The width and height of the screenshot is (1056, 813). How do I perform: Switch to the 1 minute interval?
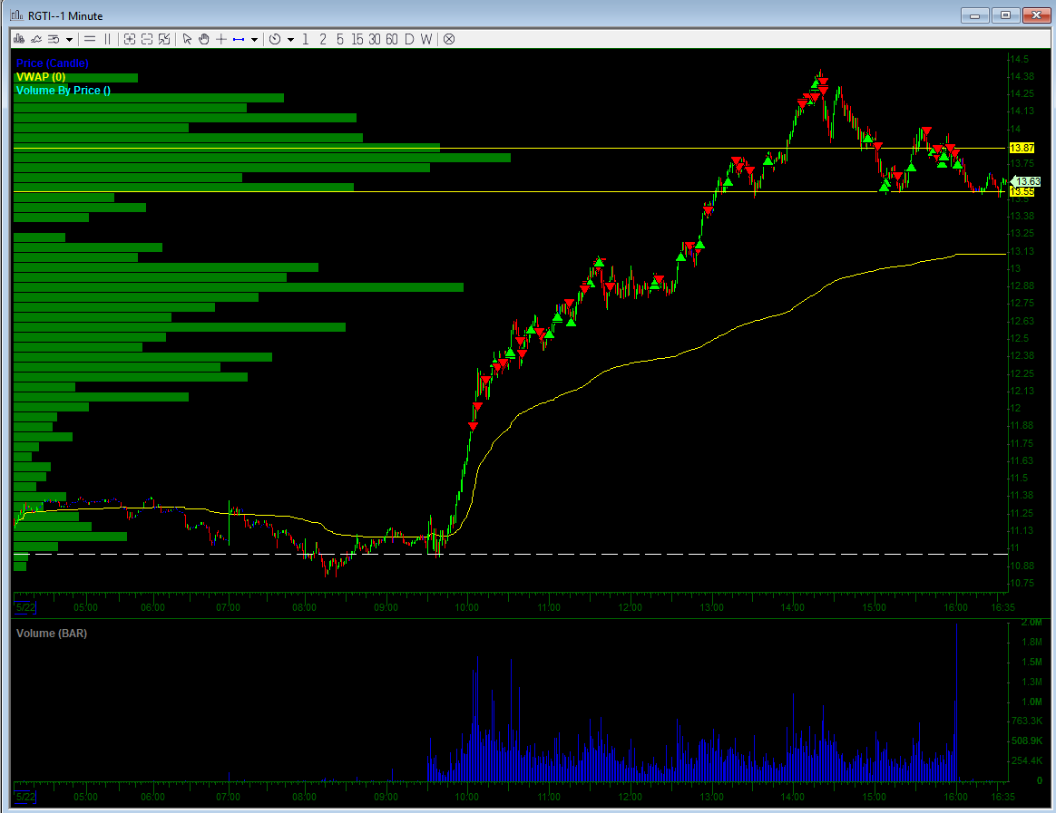(x=306, y=39)
